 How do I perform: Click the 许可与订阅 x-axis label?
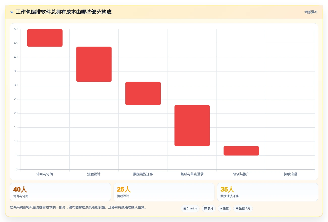[x=45, y=174]
